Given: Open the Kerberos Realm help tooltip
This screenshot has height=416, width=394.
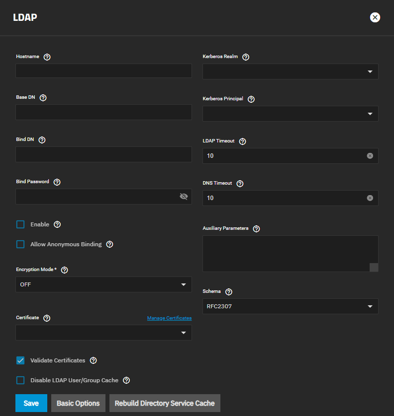Looking at the screenshot, I should (246, 57).
